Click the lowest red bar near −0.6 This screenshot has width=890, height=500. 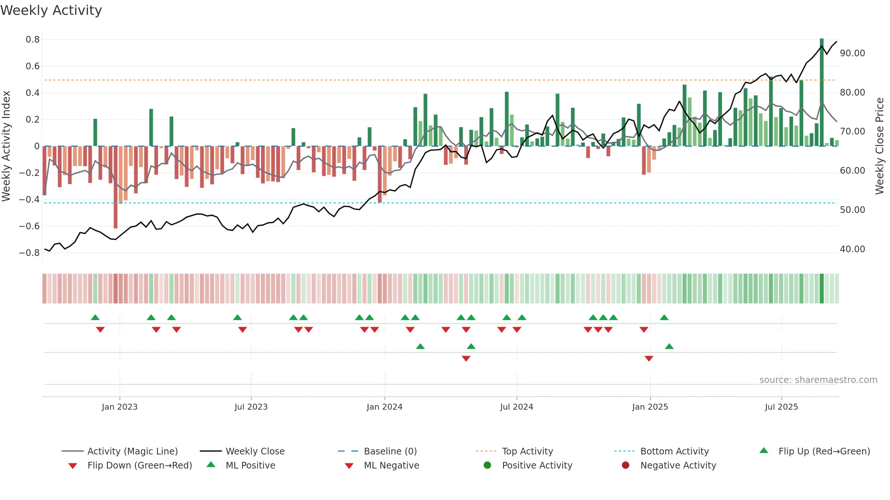116,187
